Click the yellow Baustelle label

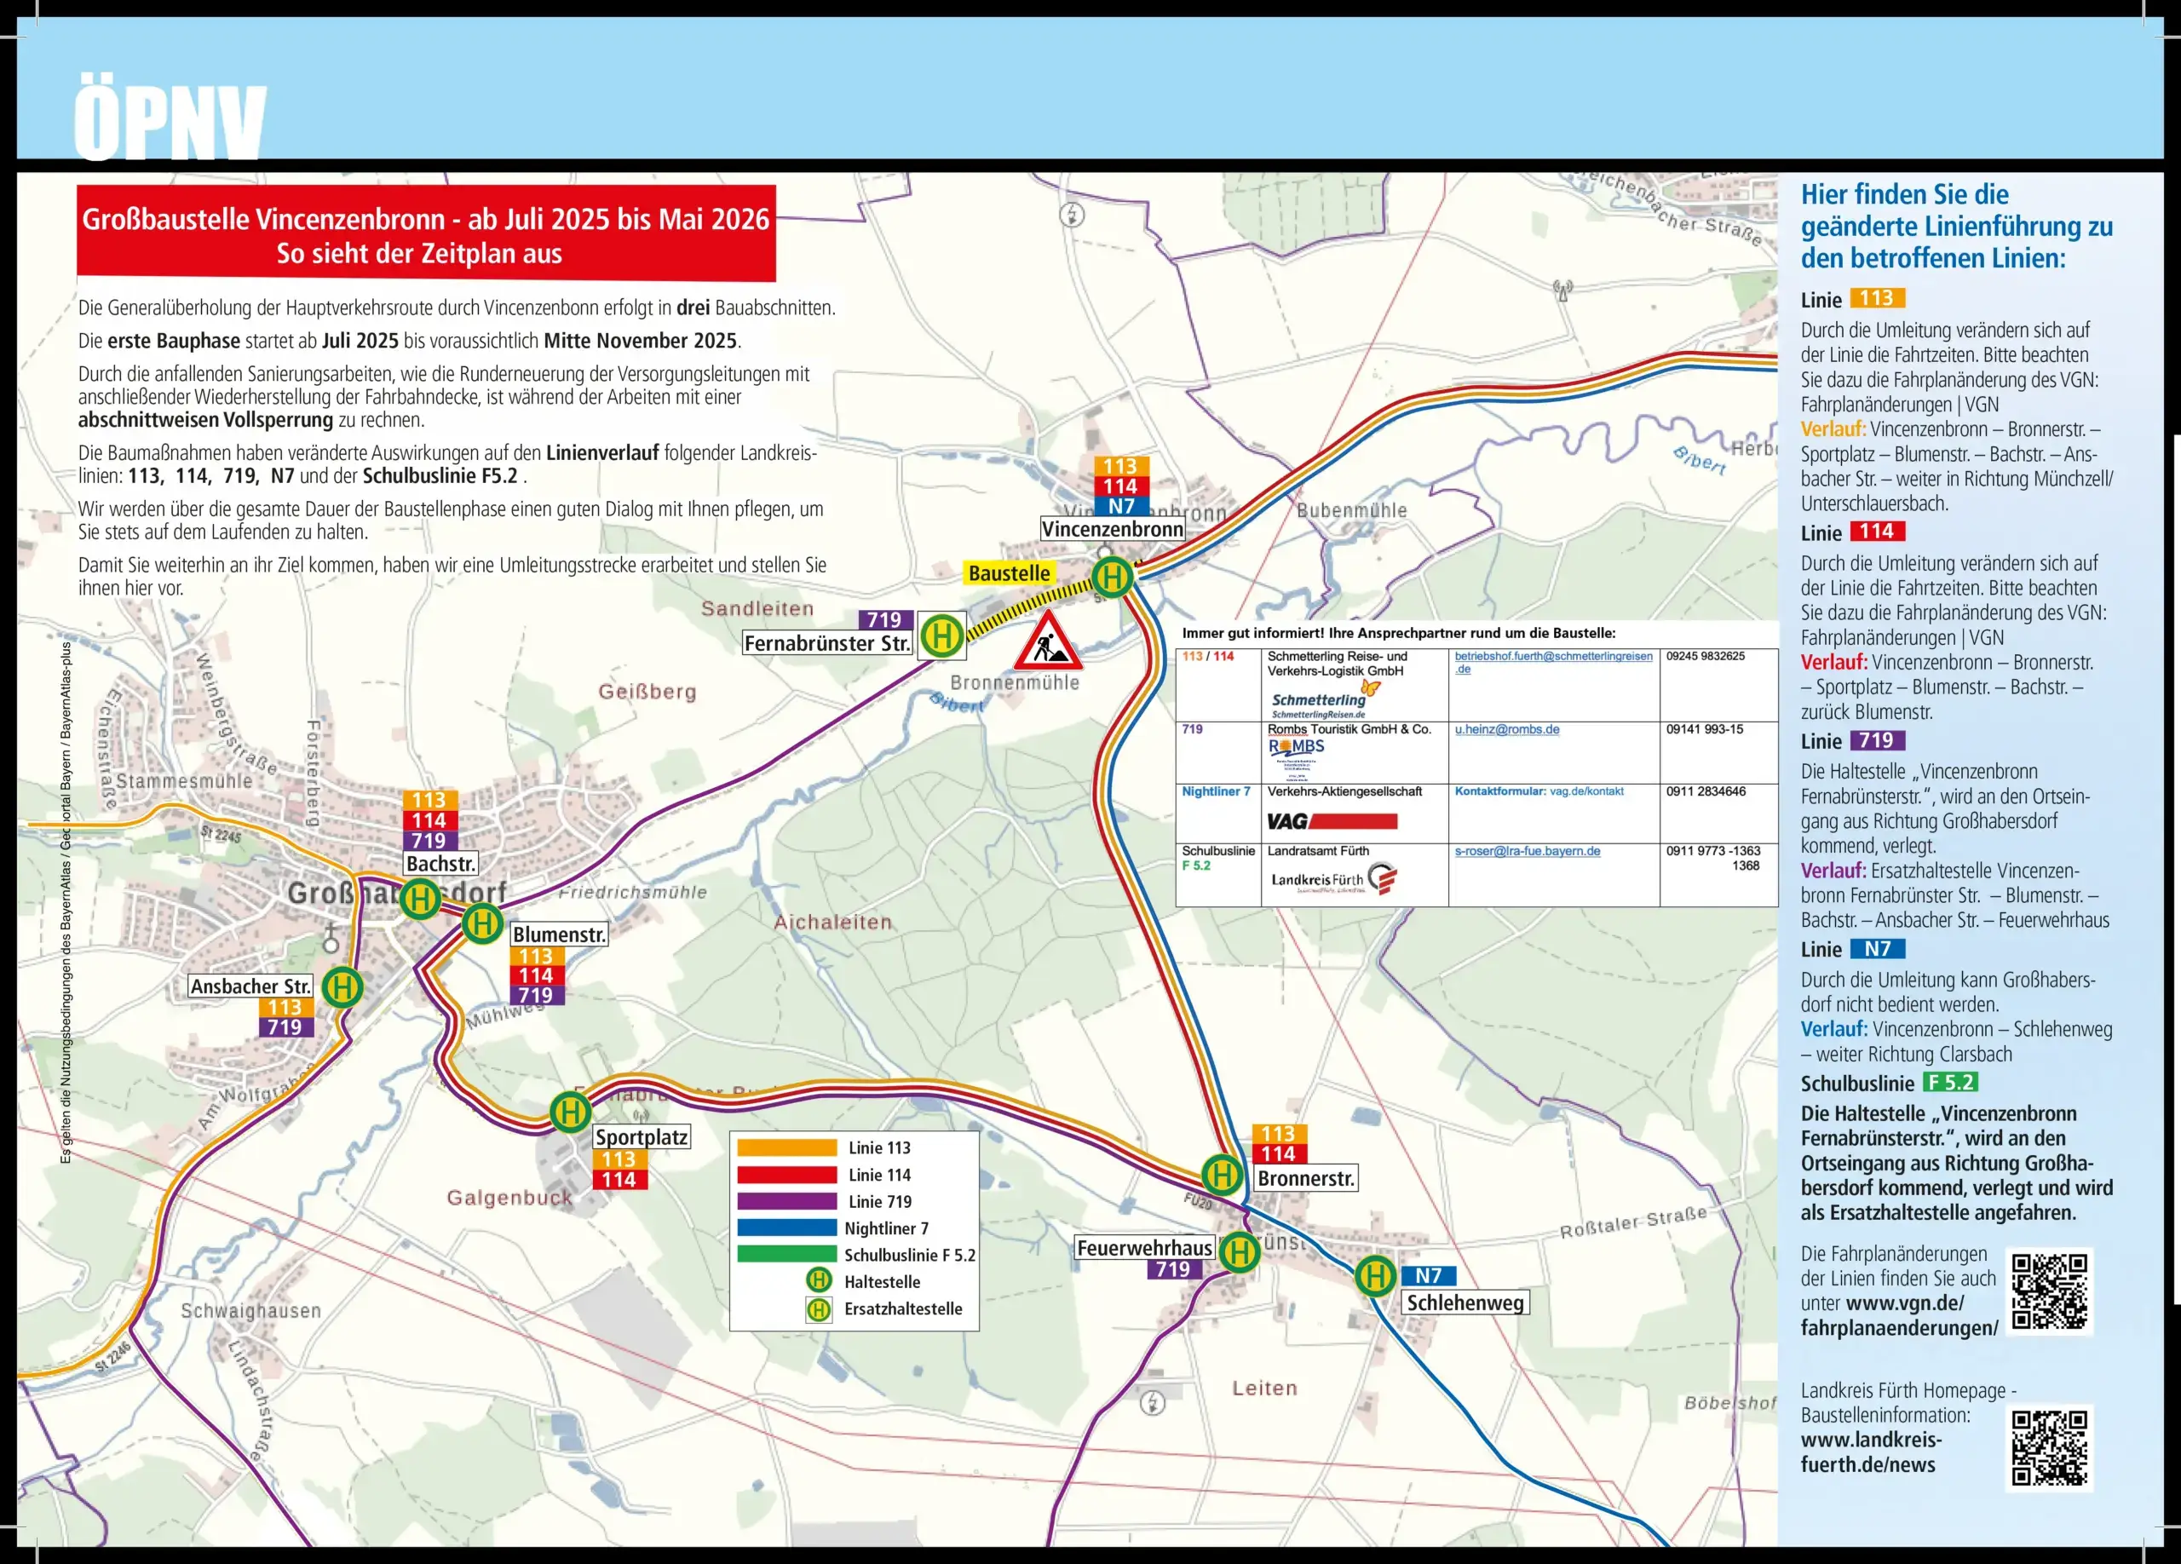(1010, 574)
